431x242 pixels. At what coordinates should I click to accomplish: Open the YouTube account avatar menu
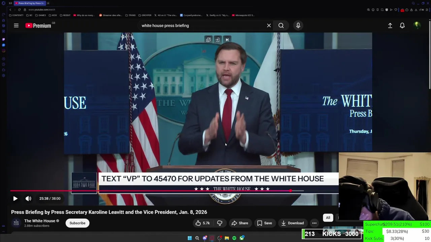[417, 25]
